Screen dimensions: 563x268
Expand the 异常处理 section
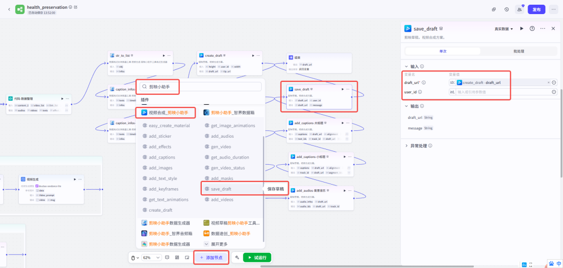(406, 146)
